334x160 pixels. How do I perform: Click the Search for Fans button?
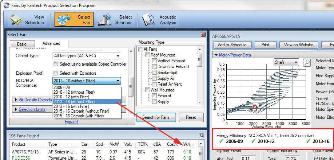(156, 117)
